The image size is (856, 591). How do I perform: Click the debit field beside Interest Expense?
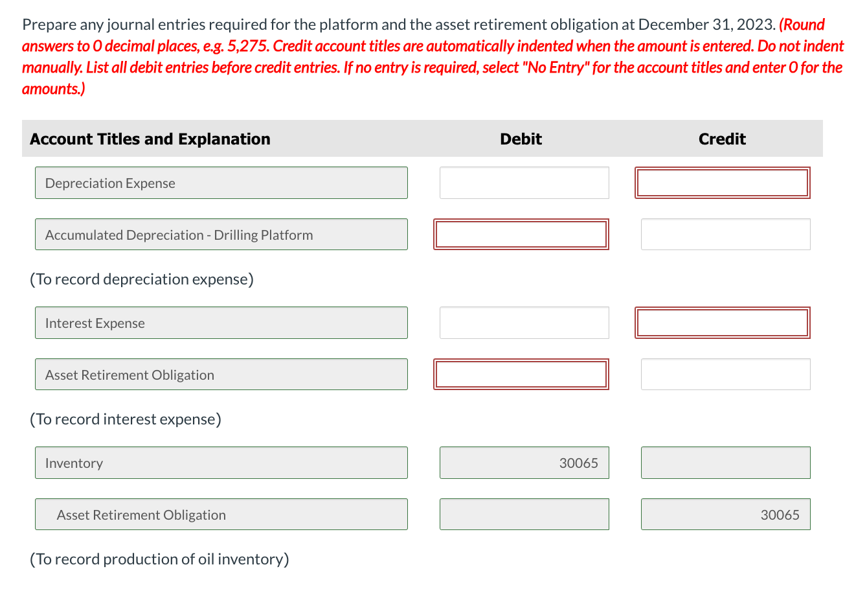pyautogui.click(x=524, y=323)
